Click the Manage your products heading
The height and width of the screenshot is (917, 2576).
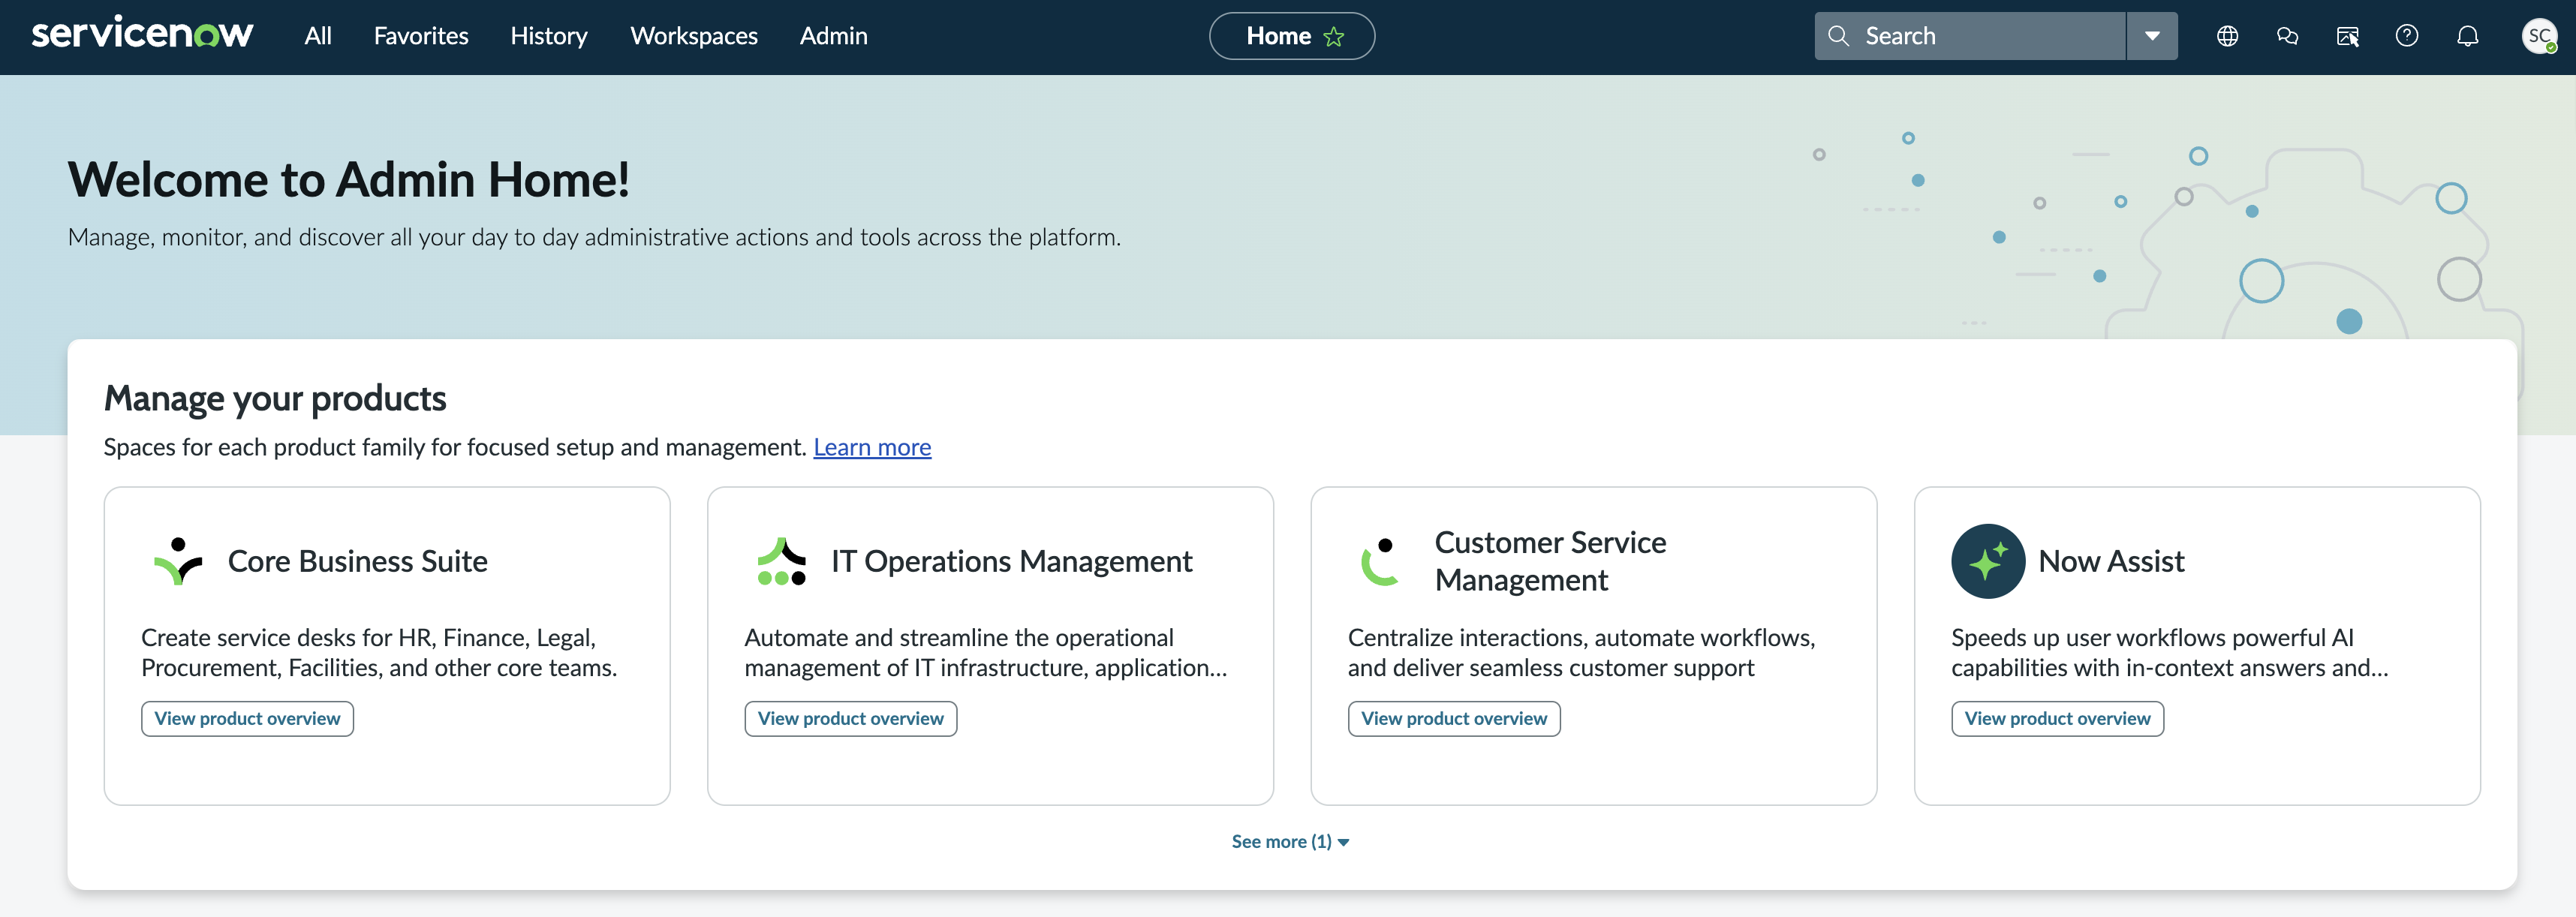[275, 398]
